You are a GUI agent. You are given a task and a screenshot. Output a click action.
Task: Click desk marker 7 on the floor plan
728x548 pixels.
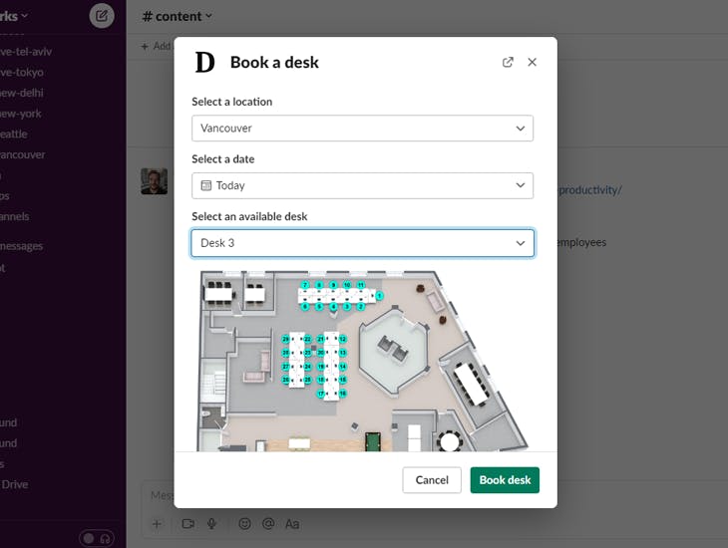(x=305, y=285)
